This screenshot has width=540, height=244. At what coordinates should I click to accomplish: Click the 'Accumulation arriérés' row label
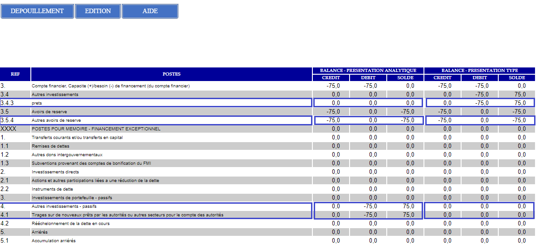tap(54, 241)
